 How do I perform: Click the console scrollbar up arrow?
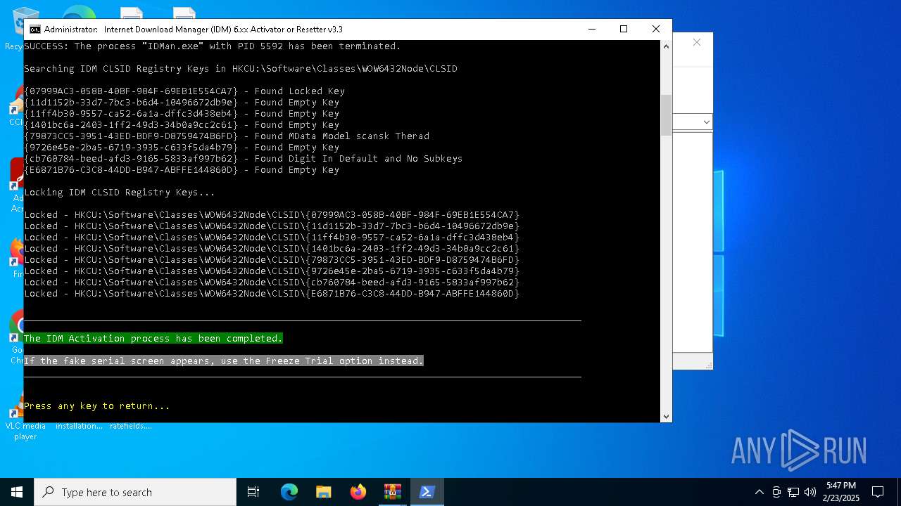666,46
